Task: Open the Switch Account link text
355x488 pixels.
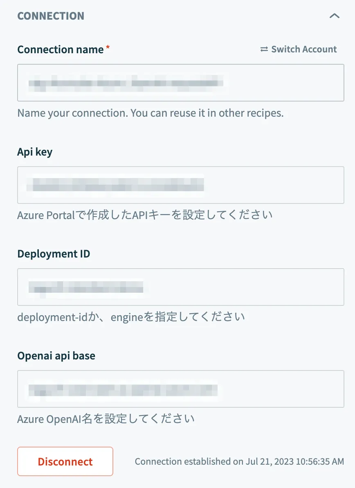Action: point(304,50)
